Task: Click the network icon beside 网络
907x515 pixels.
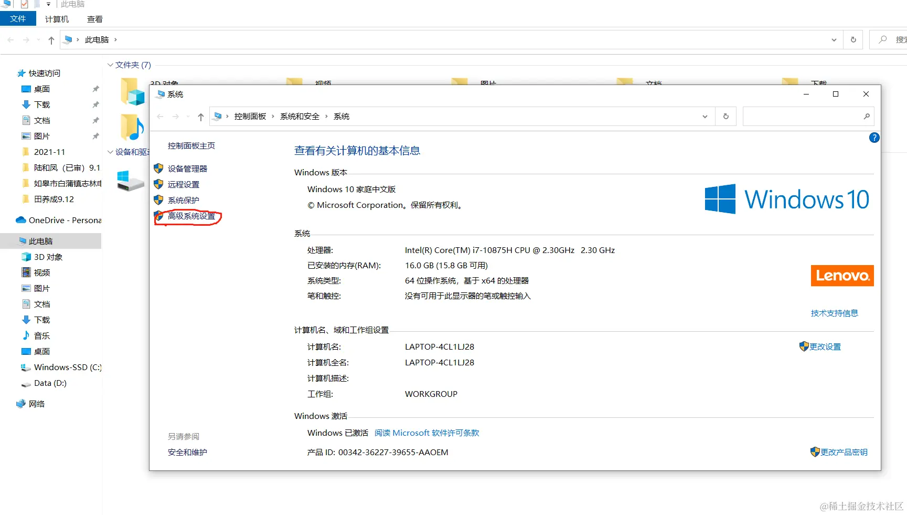Action: pos(21,404)
